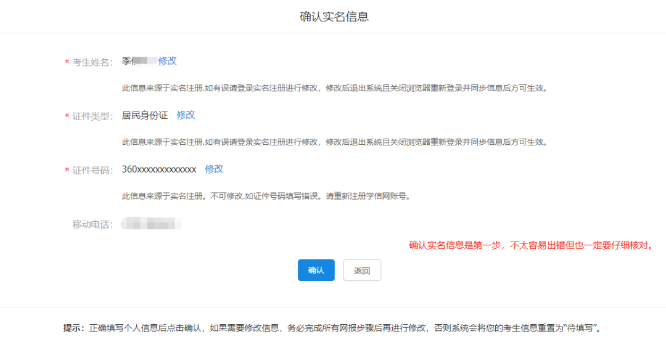Select the 证件类型 field label
The height and width of the screenshot is (350, 666).
[x=92, y=116]
